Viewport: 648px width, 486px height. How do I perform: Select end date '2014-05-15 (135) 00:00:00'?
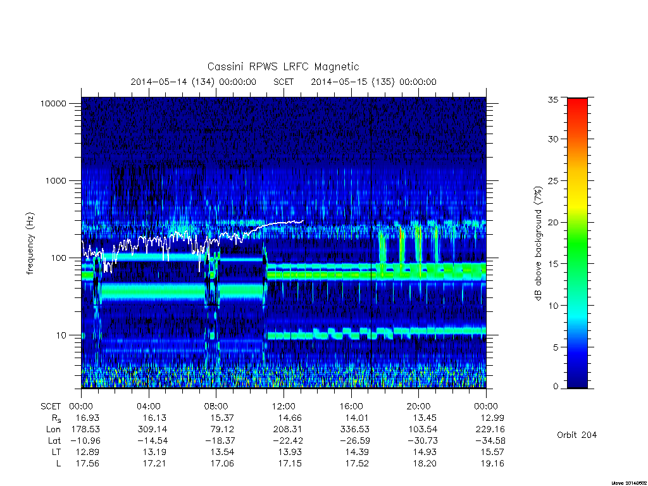373,82
